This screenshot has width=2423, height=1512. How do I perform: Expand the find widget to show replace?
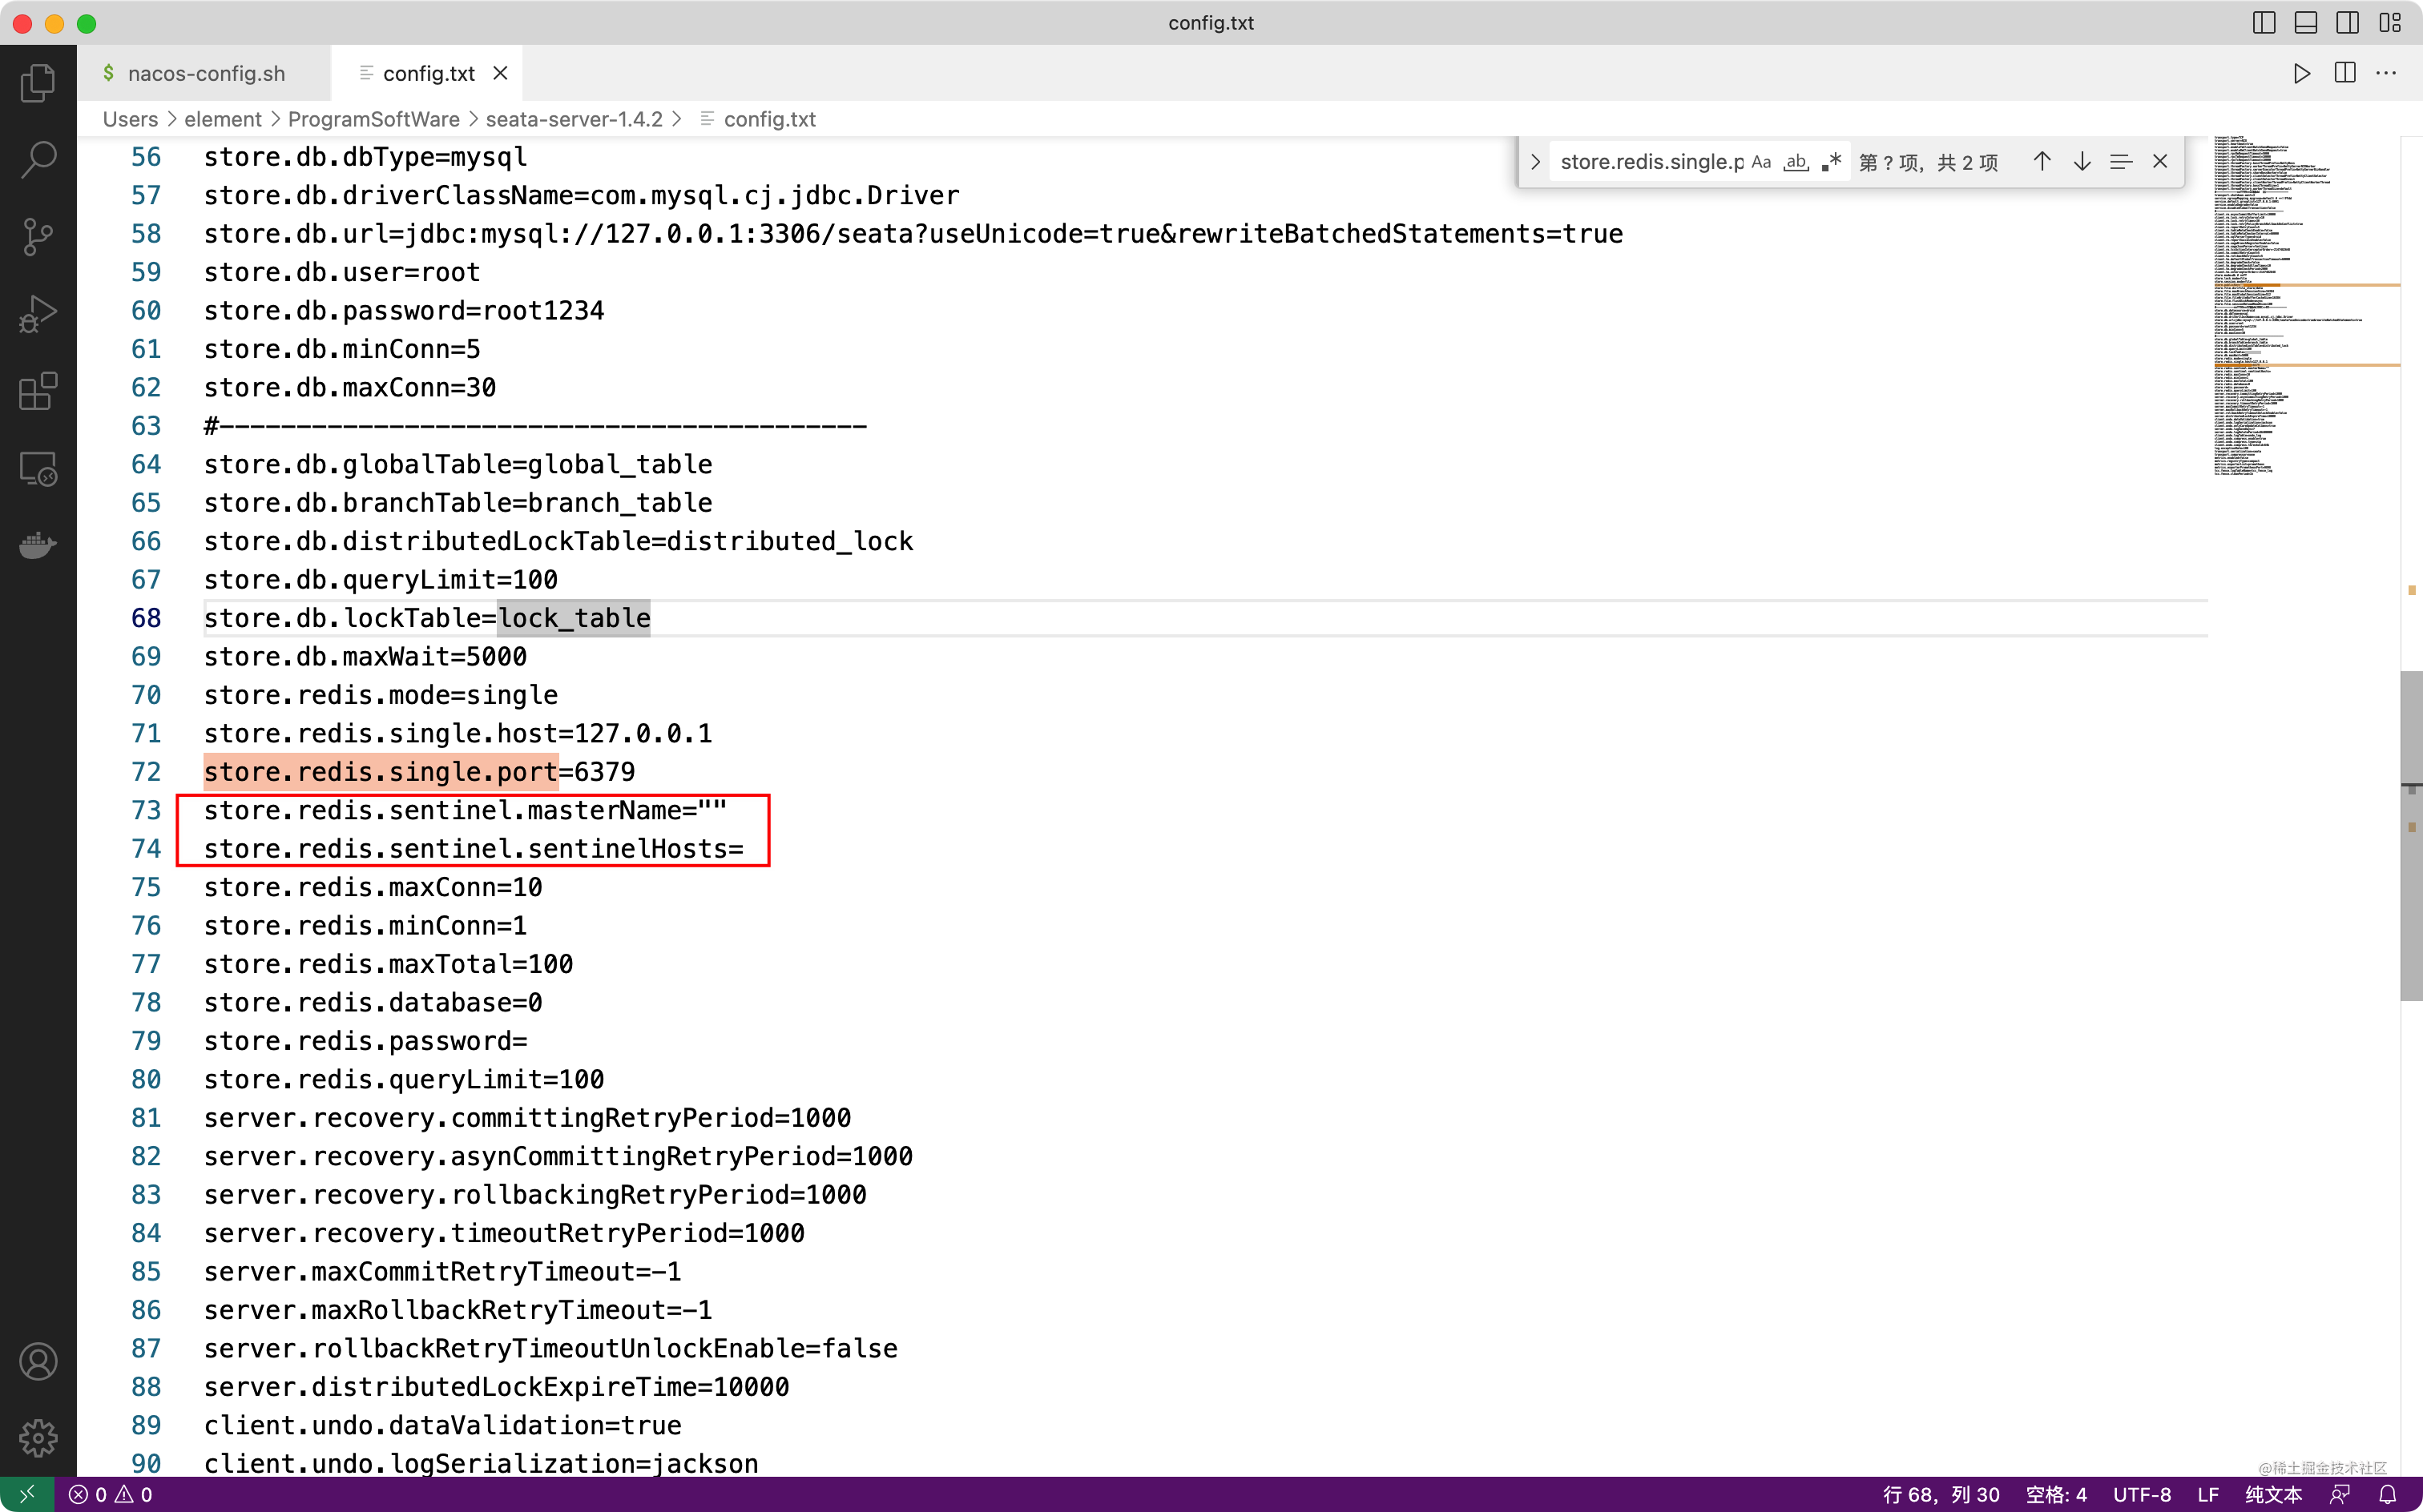(x=1536, y=161)
